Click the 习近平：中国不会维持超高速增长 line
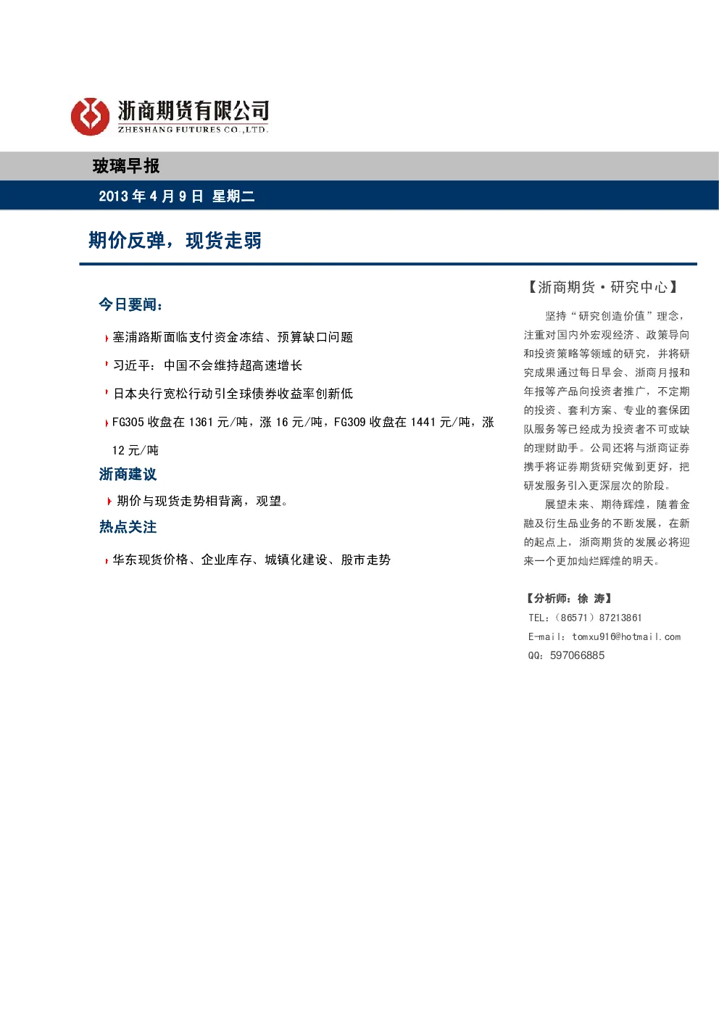719x1017 pixels. [207, 365]
